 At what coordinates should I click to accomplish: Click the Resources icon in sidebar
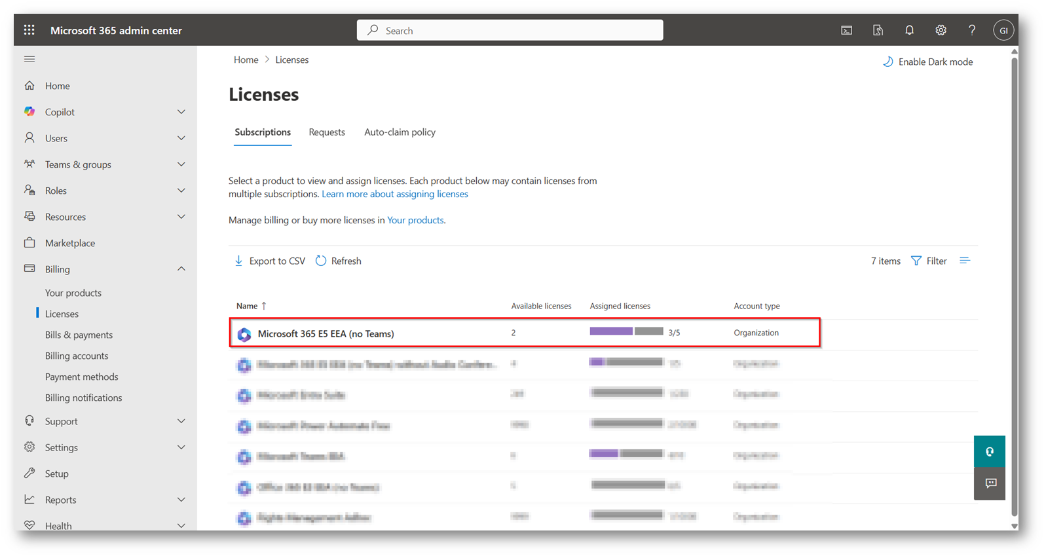click(x=29, y=216)
